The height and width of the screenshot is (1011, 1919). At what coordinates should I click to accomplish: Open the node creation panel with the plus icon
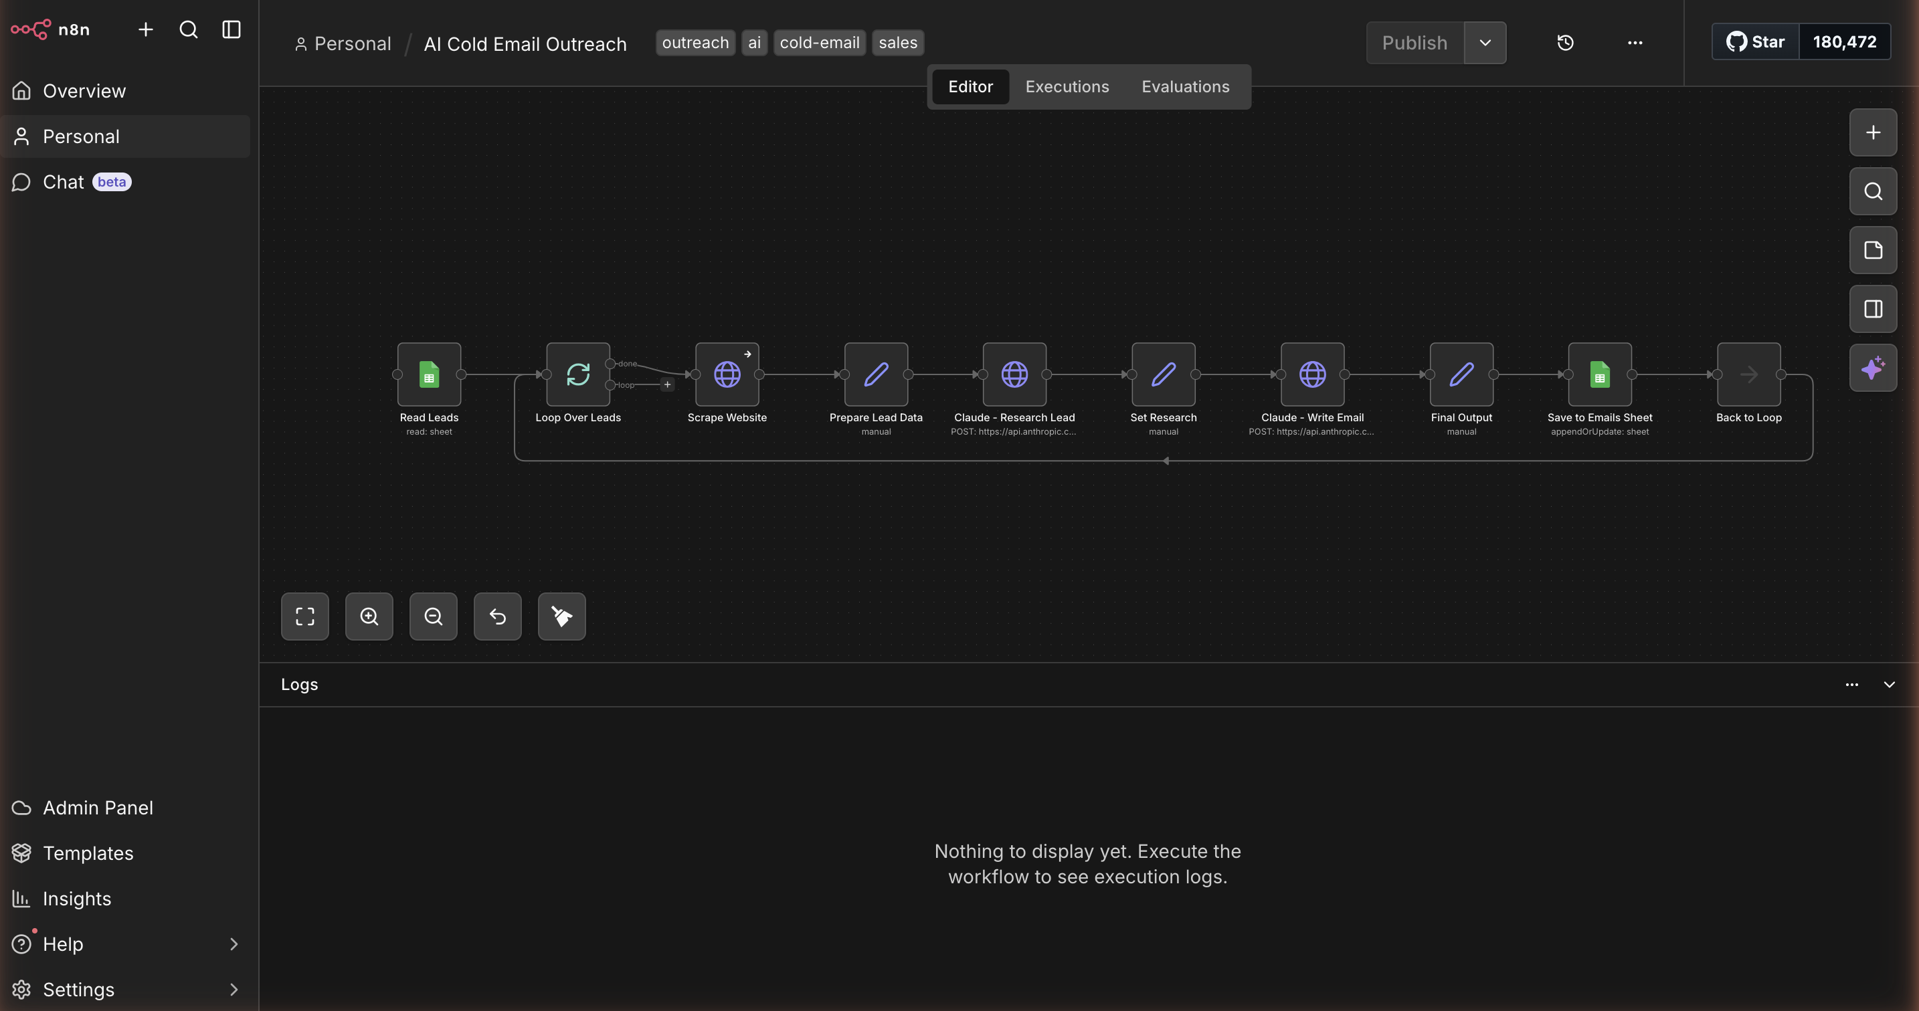click(1873, 132)
